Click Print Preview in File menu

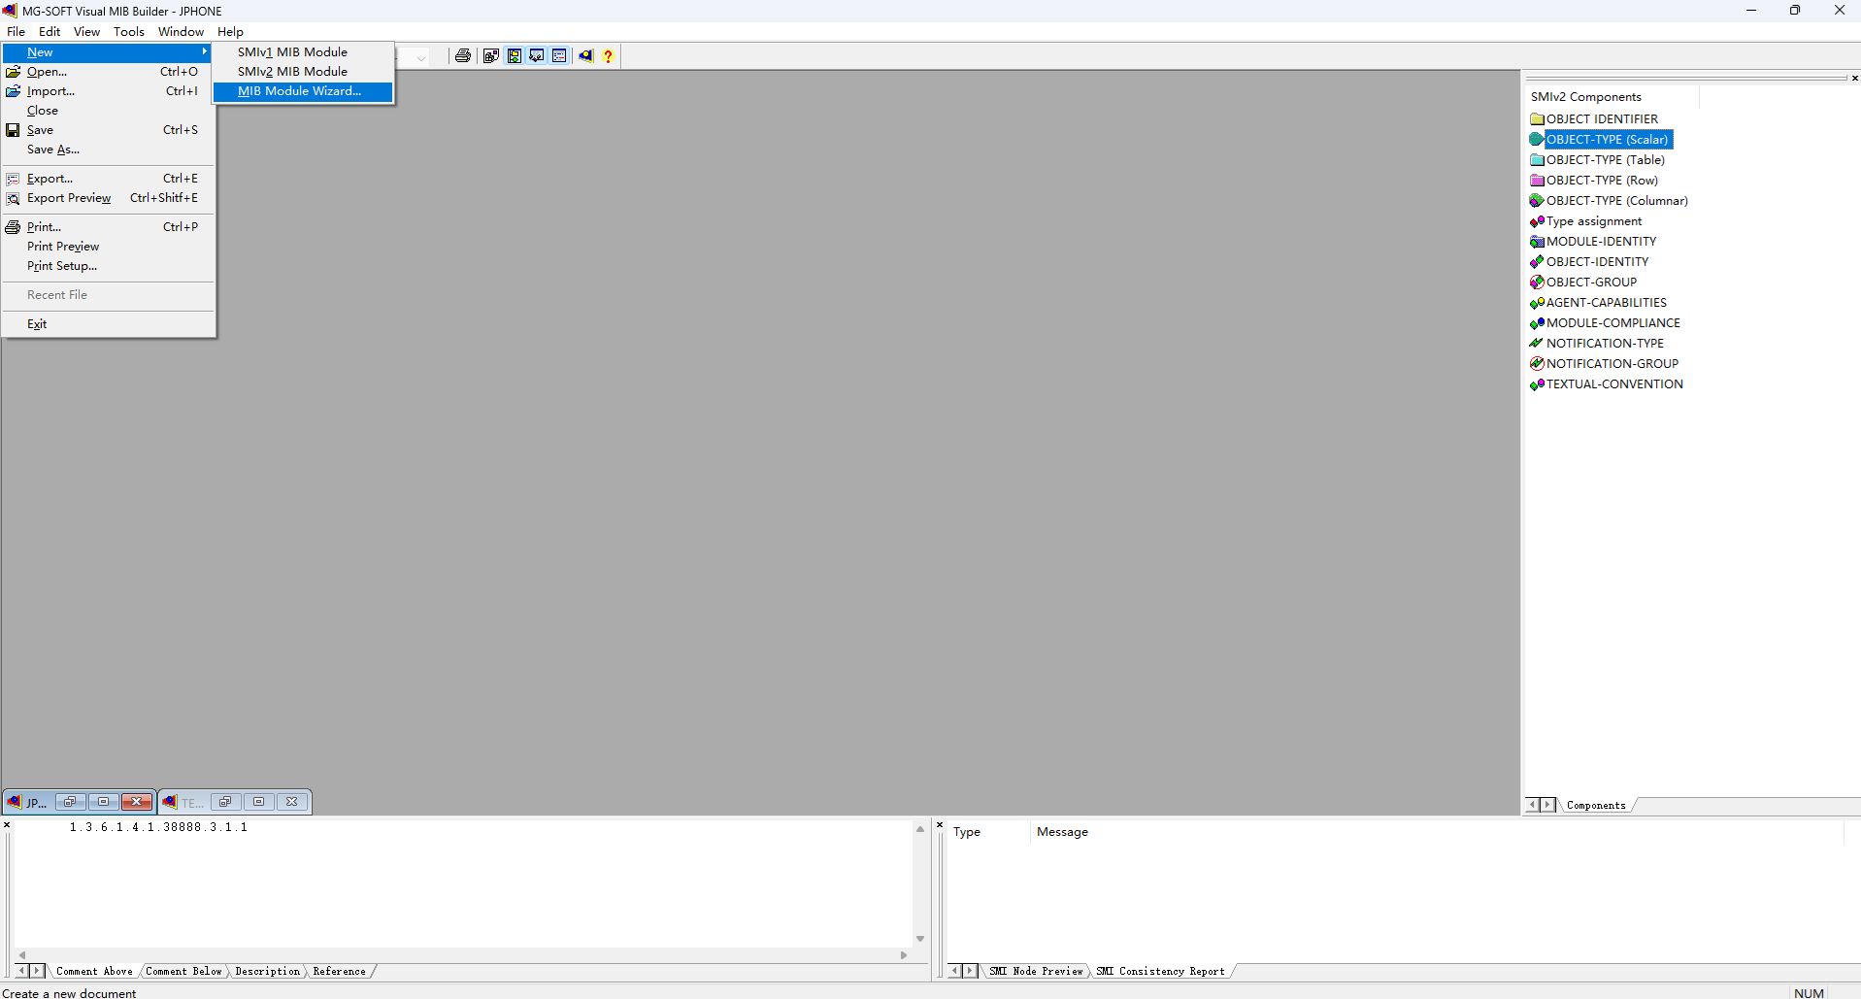[x=108, y=247]
